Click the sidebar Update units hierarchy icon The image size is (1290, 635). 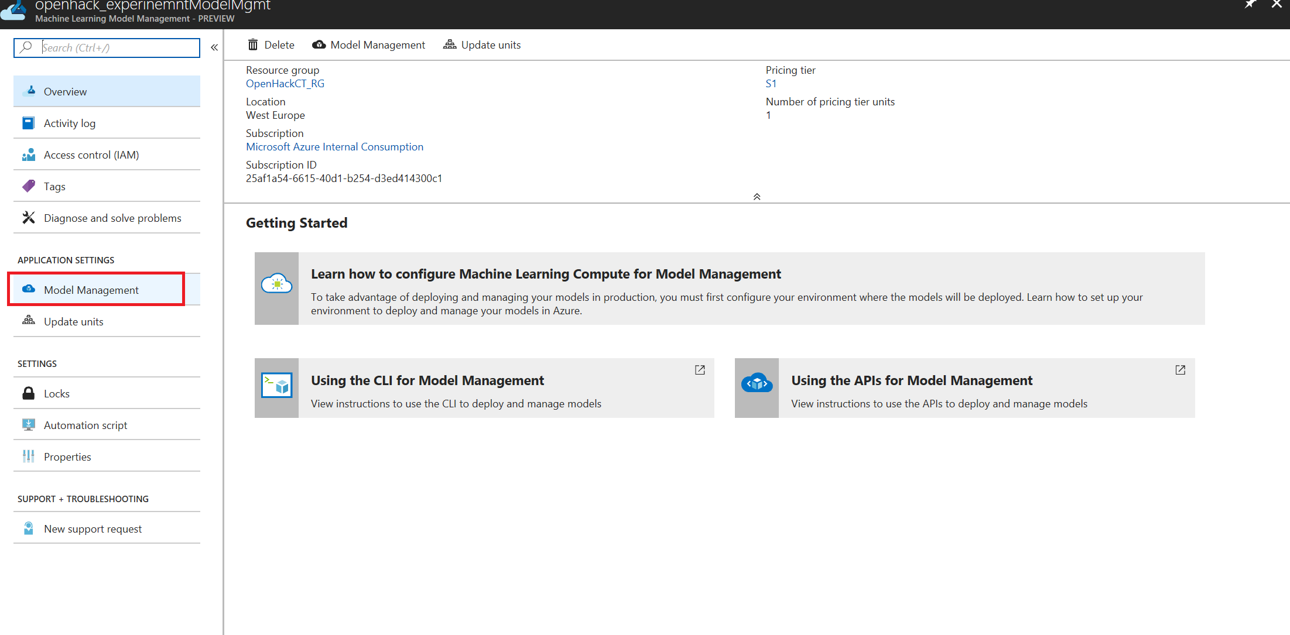tap(28, 320)
